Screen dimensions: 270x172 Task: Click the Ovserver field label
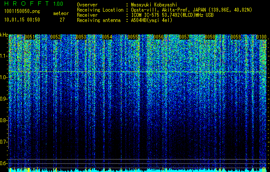tap(87, 5)
